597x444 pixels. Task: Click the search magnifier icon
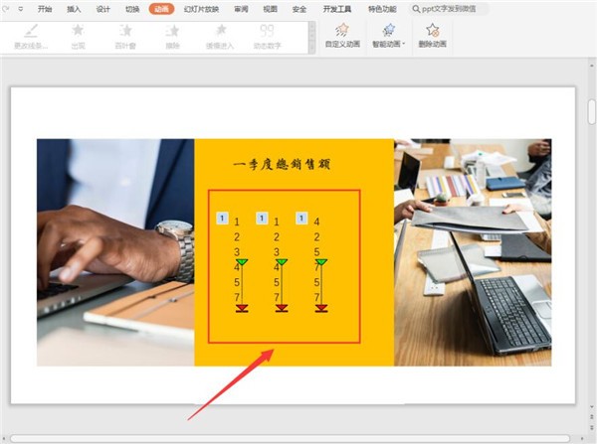tap(416, 9)
